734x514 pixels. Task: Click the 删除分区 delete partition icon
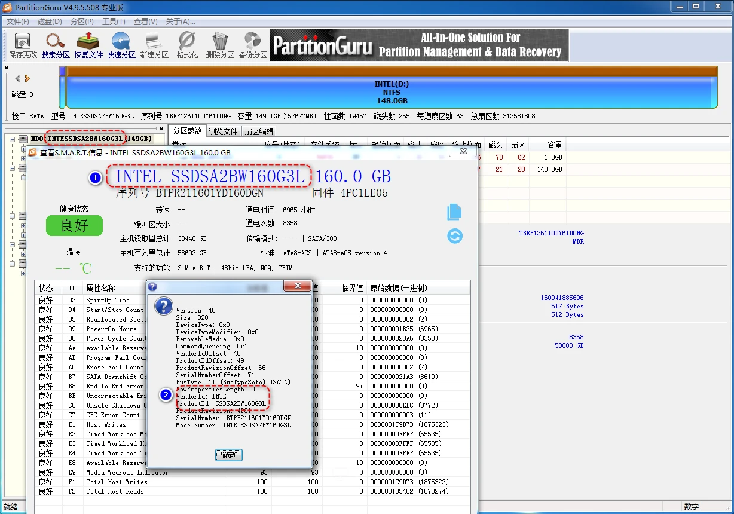click(220, 45)
